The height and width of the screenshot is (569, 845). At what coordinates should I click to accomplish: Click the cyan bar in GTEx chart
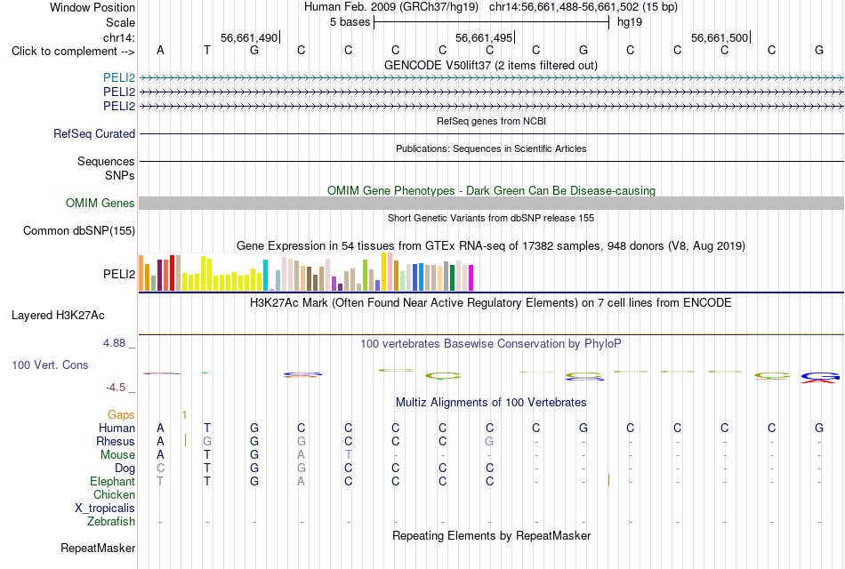pos(265,276)
